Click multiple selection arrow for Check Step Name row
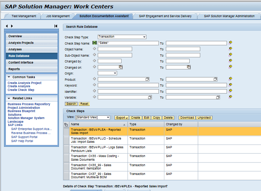The image size is (261, 191). pyautogui.click(x=230, y=42)
